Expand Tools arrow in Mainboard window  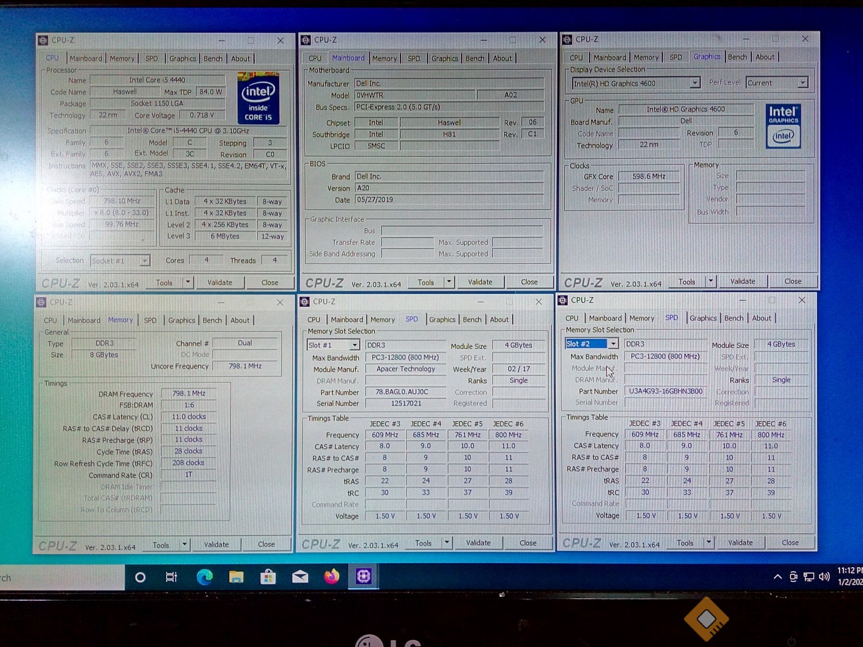coord(449,281)
